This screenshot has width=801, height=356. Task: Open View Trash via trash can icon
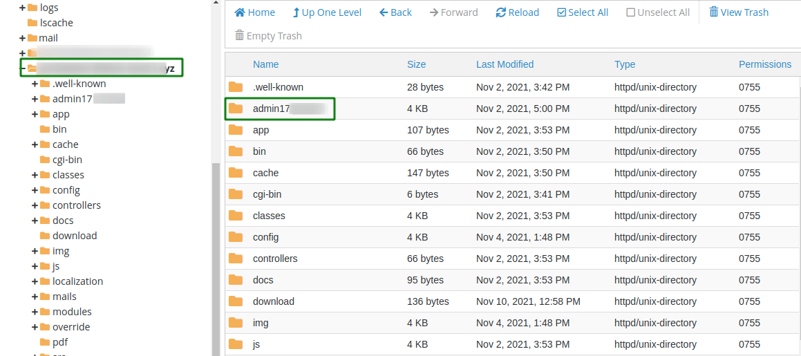pyautogui.click(x=714, y=12)
